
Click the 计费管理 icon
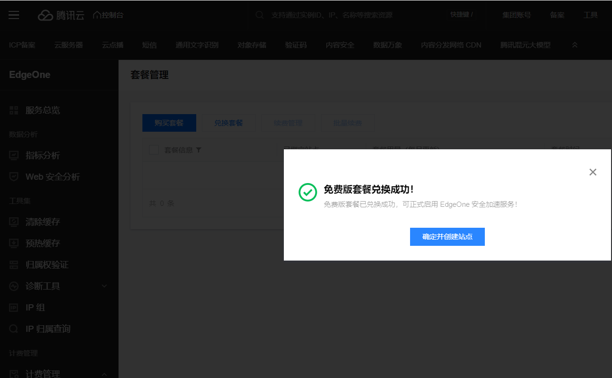[x=14, y=374]
